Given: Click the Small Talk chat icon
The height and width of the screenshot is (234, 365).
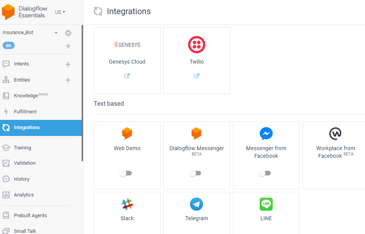Looking at the screenshot, I should (6, 231).
